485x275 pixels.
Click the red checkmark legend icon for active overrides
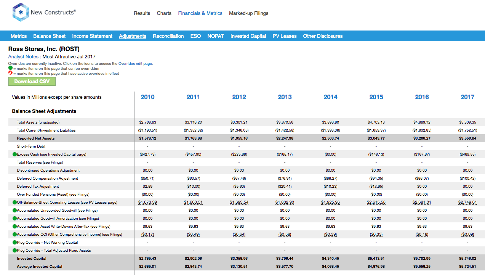tap(10, 73)
